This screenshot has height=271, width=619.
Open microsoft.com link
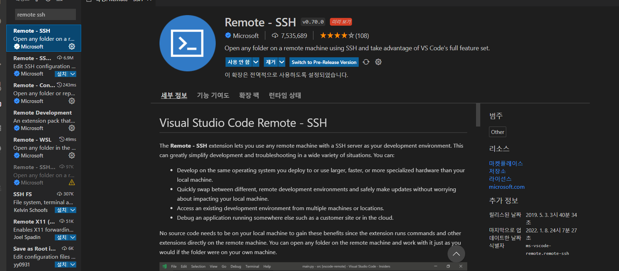coord(507,187)
